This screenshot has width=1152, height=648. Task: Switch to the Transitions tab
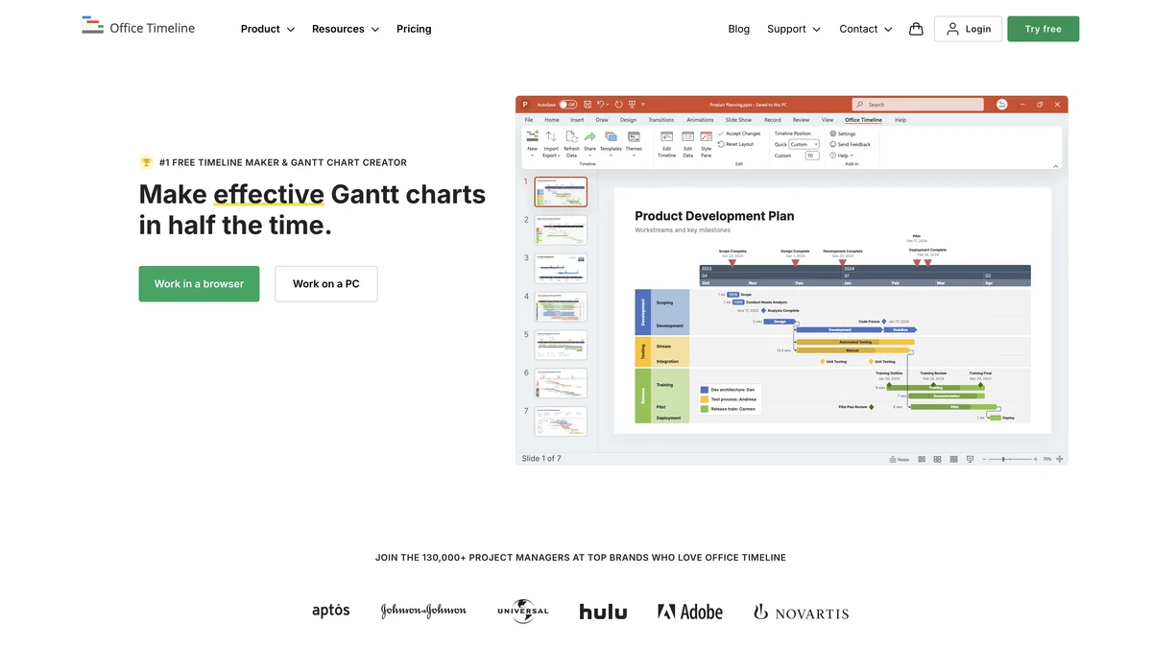tap(661, 120)
